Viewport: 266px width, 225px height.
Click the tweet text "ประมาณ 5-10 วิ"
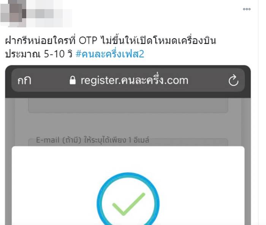click(39, 54)
